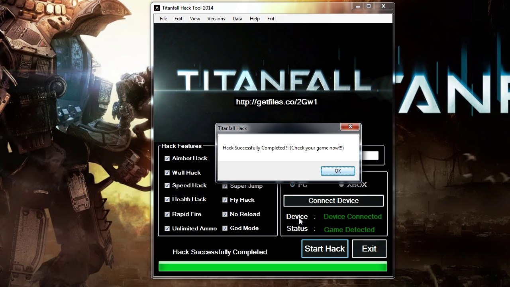The height and width of the screenshot is (287, 510).
Task: Open the Edit menu
Action: [178, 19]
